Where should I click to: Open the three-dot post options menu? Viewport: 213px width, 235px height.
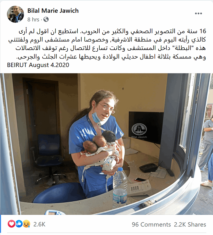[x=198, y=13]
